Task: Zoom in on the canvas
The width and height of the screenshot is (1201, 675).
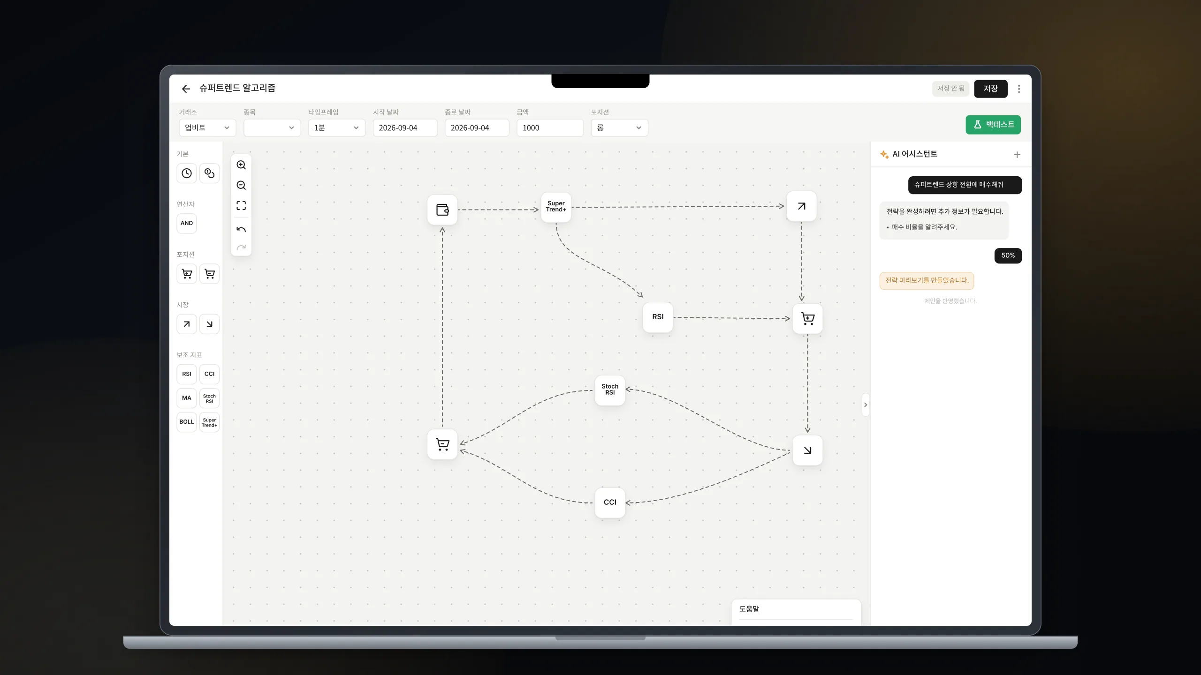Action: pyautogui.click(x=241, y=165)
